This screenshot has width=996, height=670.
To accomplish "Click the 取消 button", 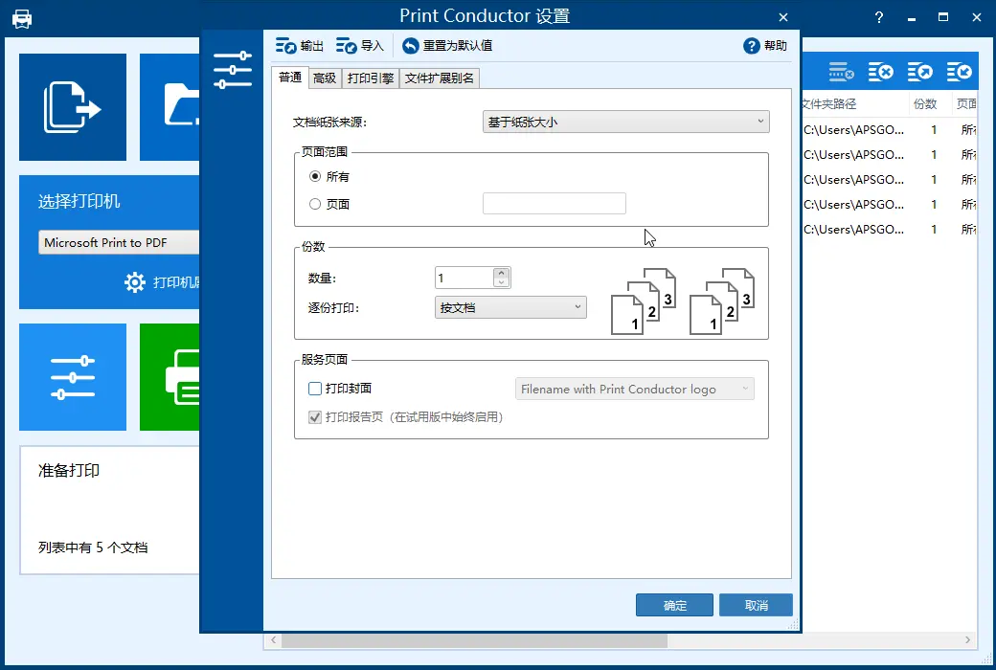I will pos(756,605).
